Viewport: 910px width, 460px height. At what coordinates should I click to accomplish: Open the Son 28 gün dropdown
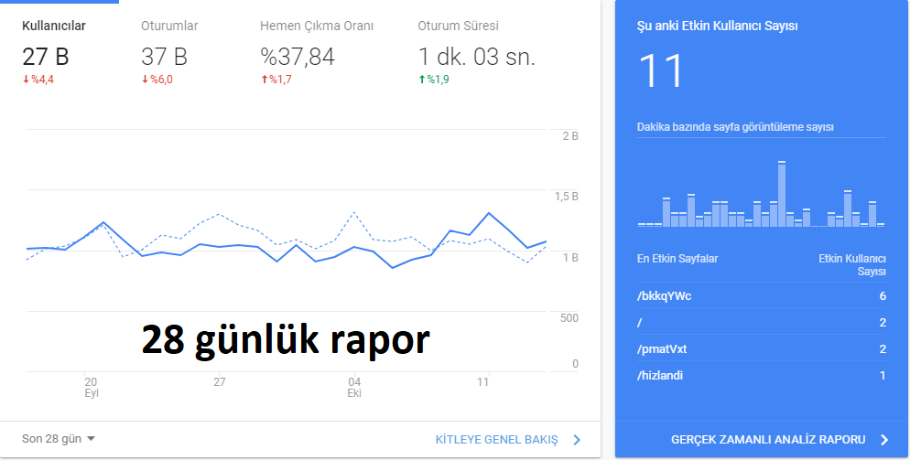coord(58,439)
